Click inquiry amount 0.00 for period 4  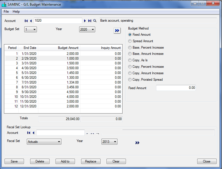click(101, 68)
